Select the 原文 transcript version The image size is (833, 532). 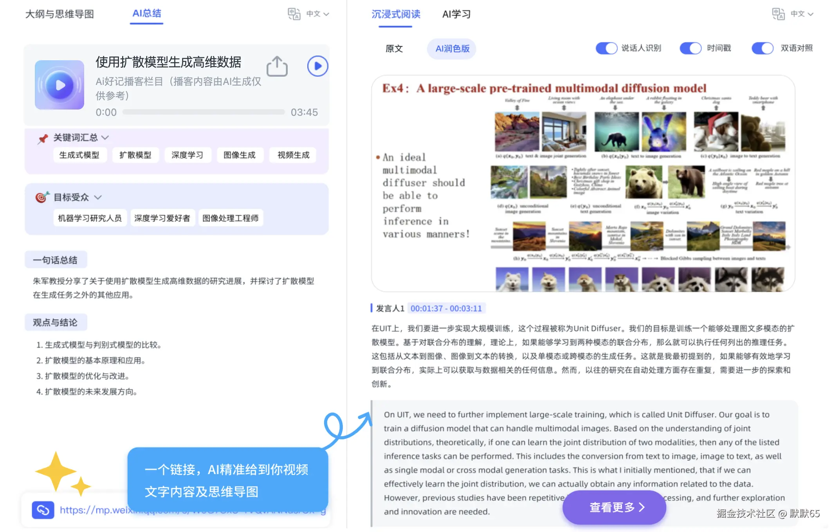pos(394,49)
